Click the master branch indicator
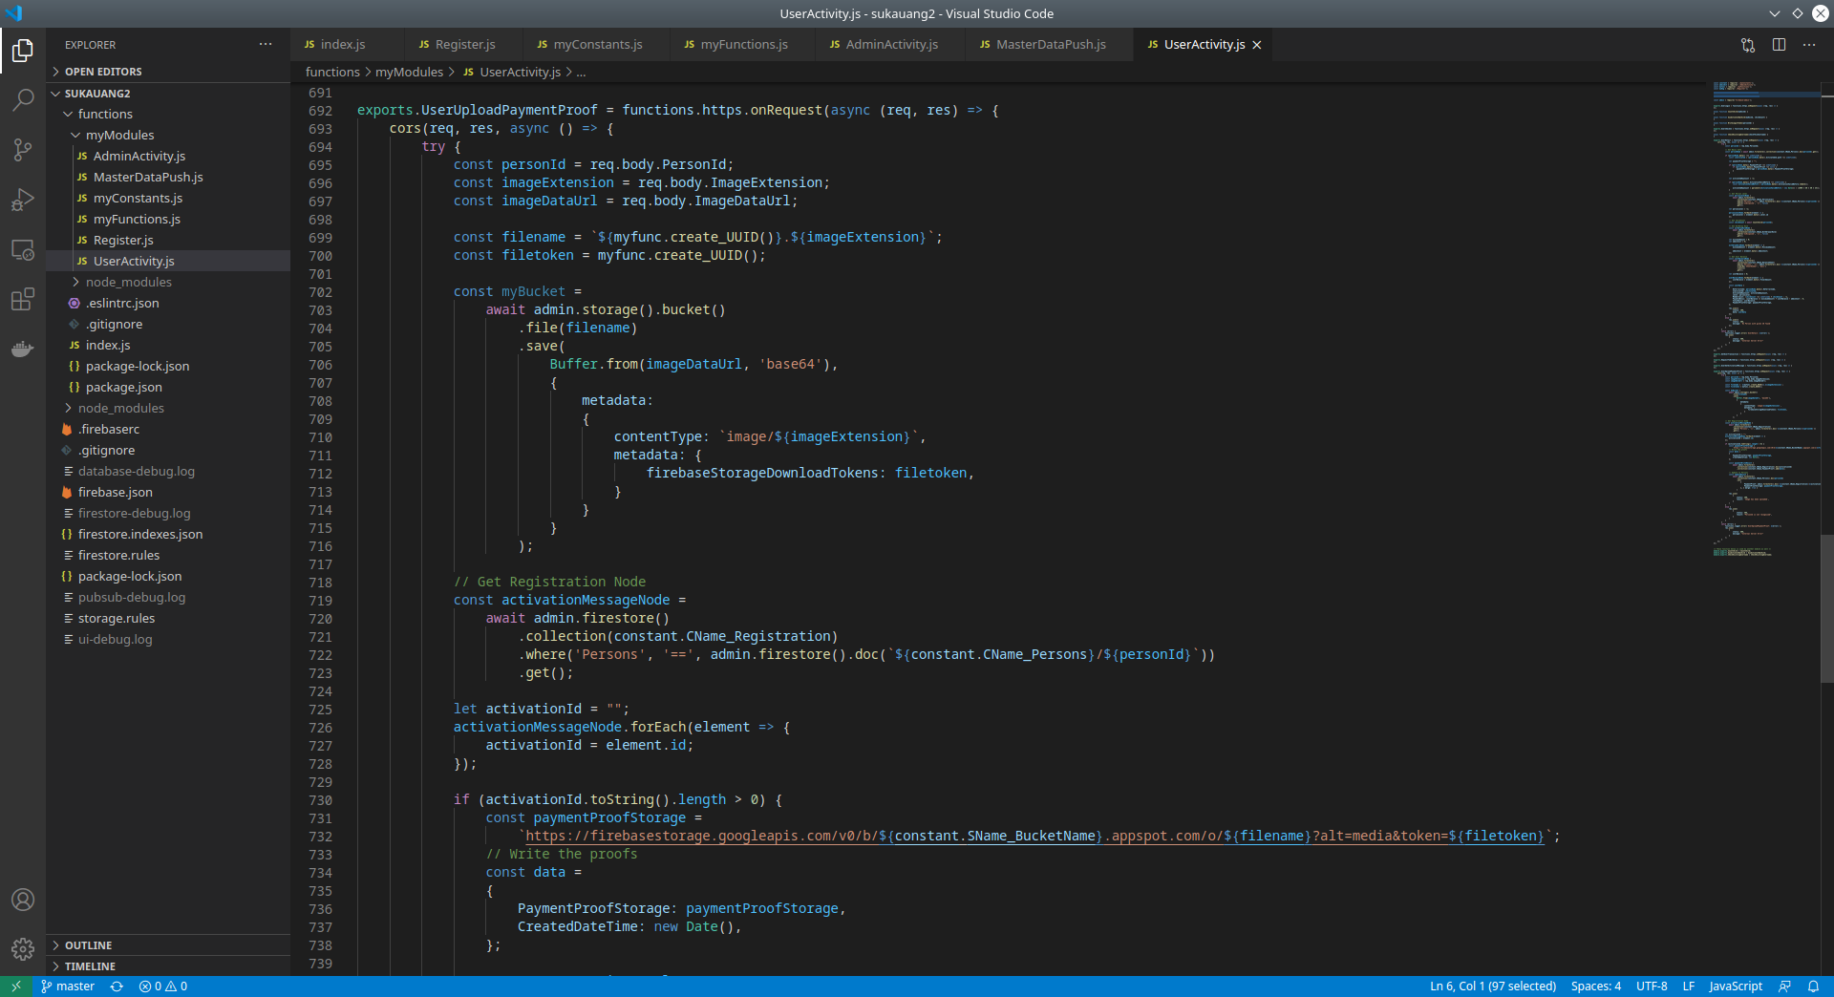The width and height of the screenshot is (1834, 997). [68, 986]
